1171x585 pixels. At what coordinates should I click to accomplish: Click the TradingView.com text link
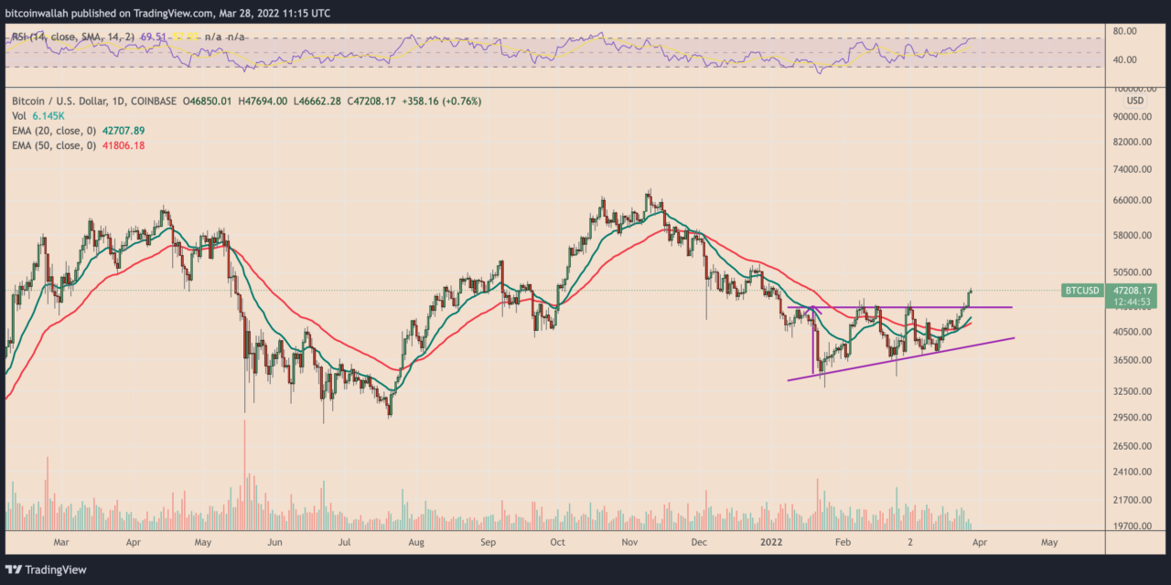171,12
